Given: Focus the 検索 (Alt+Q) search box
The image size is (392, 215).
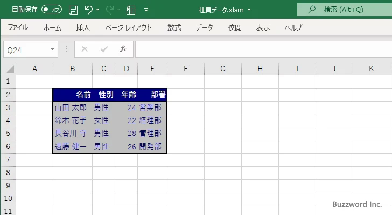Looking at the screenshot, I should 345,10.
